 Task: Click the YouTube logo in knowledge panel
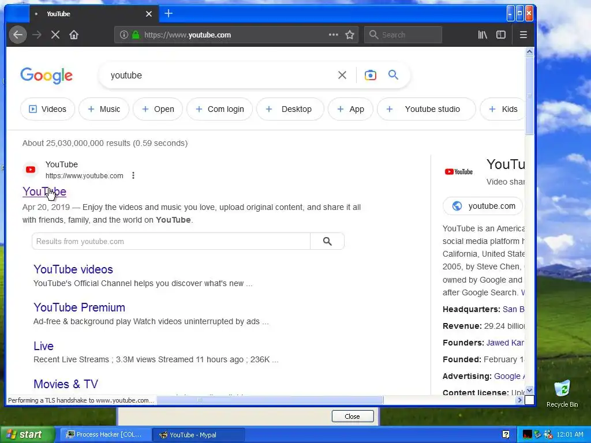[459, 172]
